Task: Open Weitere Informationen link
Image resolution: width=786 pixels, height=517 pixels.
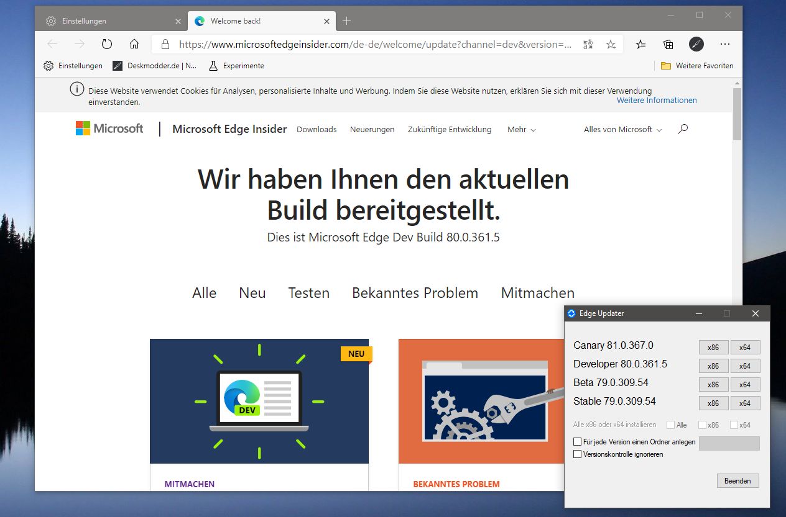Action: click(657, 101)
